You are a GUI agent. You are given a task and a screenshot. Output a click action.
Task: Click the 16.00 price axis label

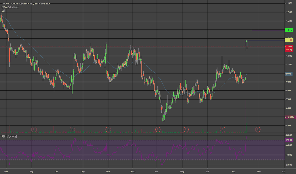coord(289,21)
